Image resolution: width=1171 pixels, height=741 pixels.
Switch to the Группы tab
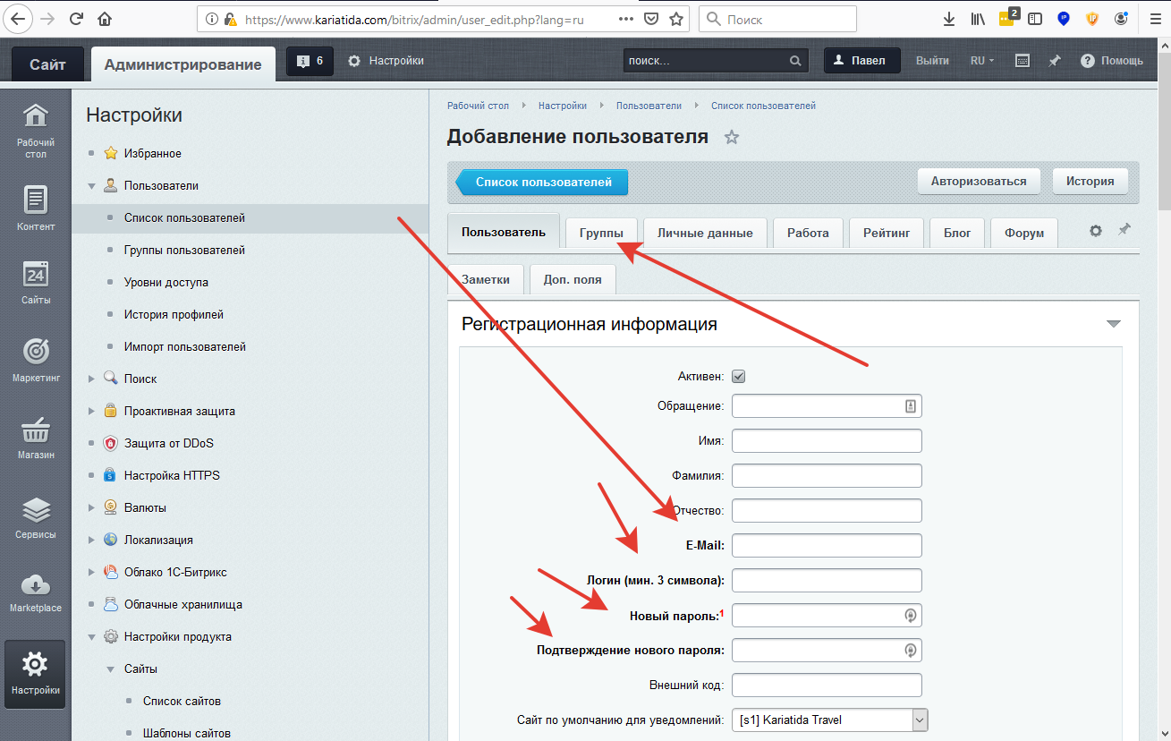click(600, 233)
